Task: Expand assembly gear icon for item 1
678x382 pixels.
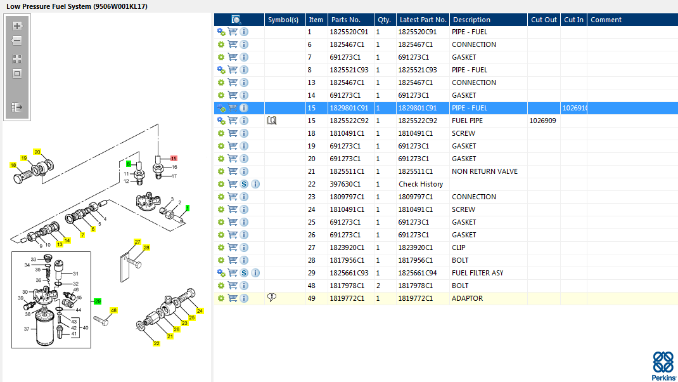Action: (221, 32)
